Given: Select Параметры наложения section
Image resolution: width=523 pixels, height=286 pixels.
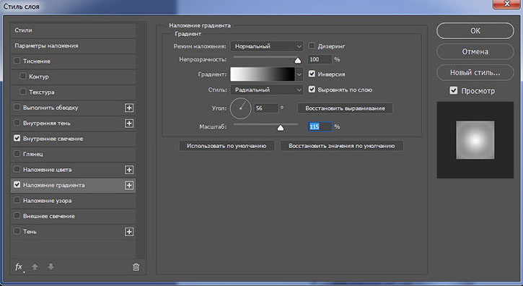Looking at the screenshot, I should (74, 45).
